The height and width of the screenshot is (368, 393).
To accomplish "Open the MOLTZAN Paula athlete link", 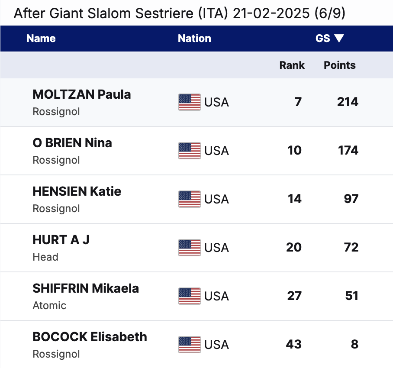I will click(x=81, y=94).
